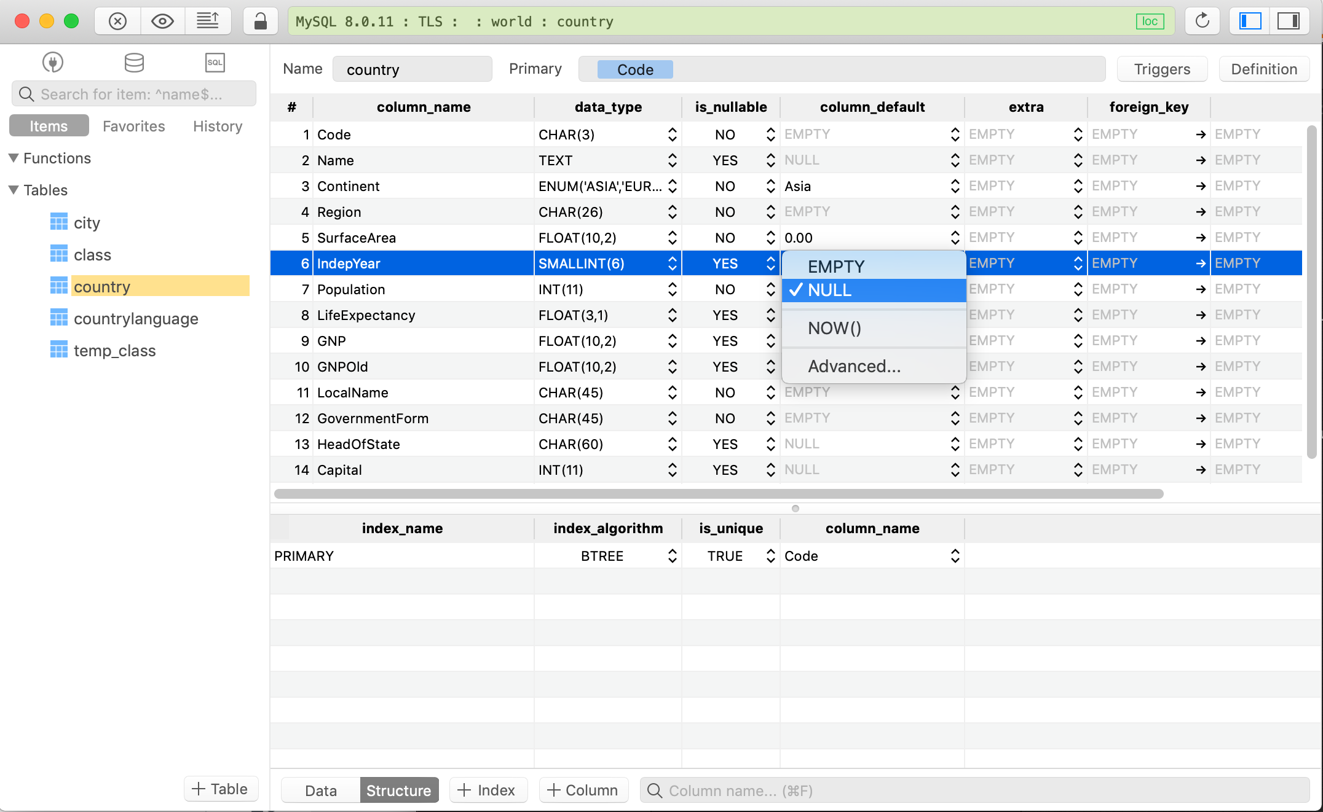
Task: Collapse the Functions section
Action: click(14, 158)
